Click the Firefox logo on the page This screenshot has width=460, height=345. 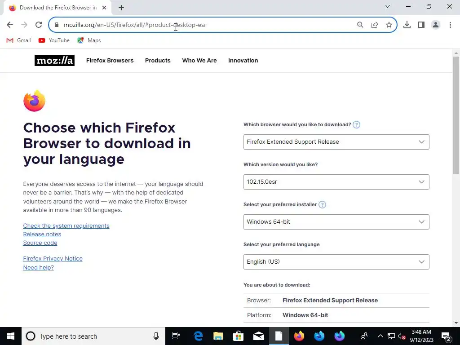(x=34, y=101)
